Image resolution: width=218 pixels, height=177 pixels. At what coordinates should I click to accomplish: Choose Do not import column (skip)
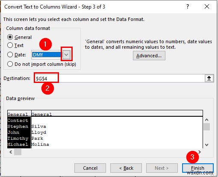10,64
